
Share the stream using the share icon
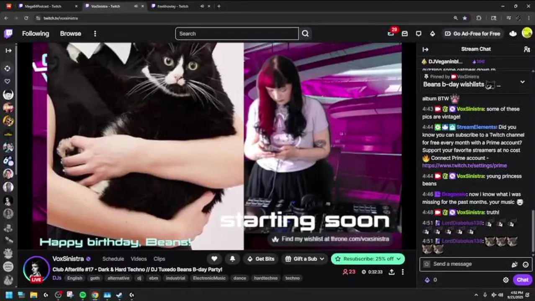(x=391, y=272)
